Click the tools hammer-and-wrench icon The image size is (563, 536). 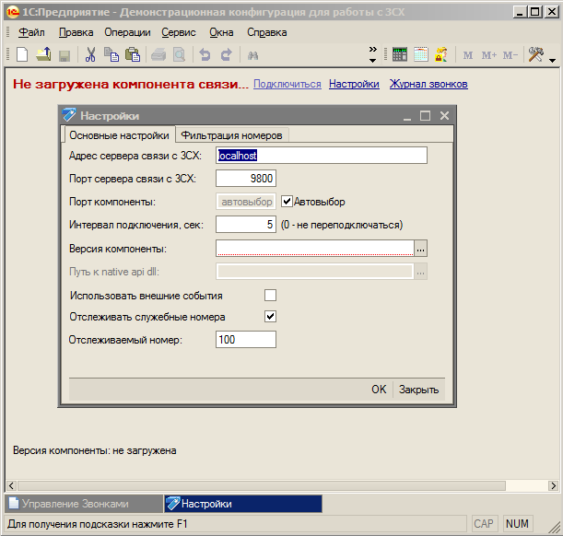(x=535, y=55)
